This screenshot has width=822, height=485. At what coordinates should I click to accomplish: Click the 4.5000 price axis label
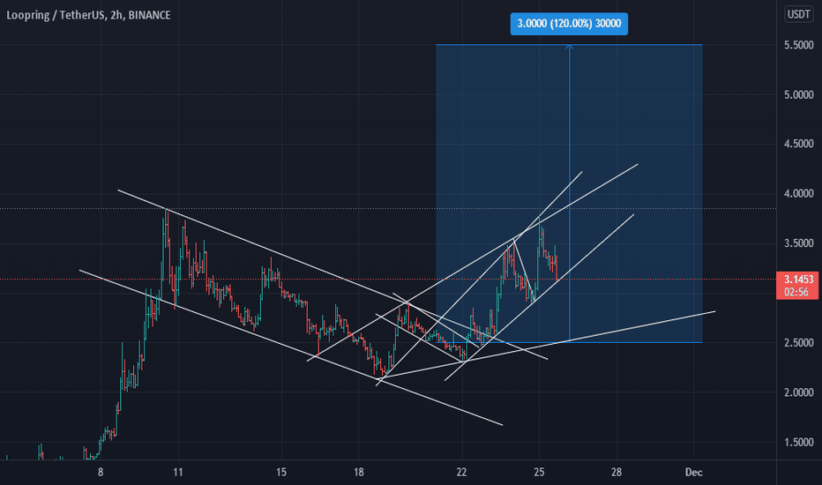coord(798,144)
